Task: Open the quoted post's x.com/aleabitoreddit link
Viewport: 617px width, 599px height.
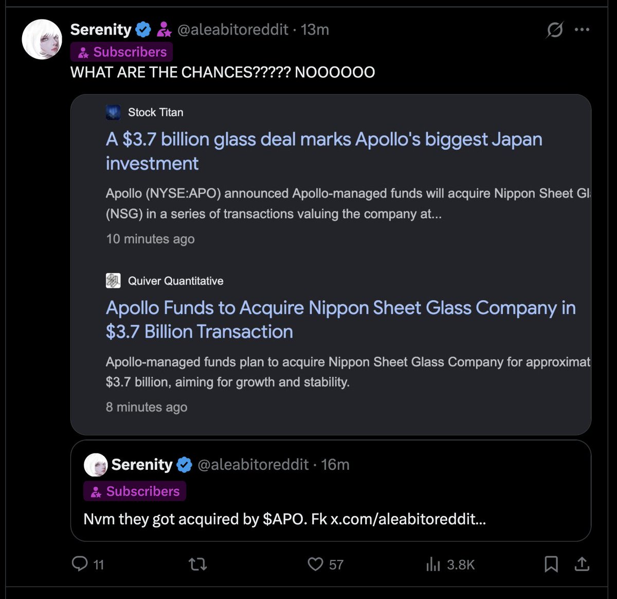Action: pos(408,519)
